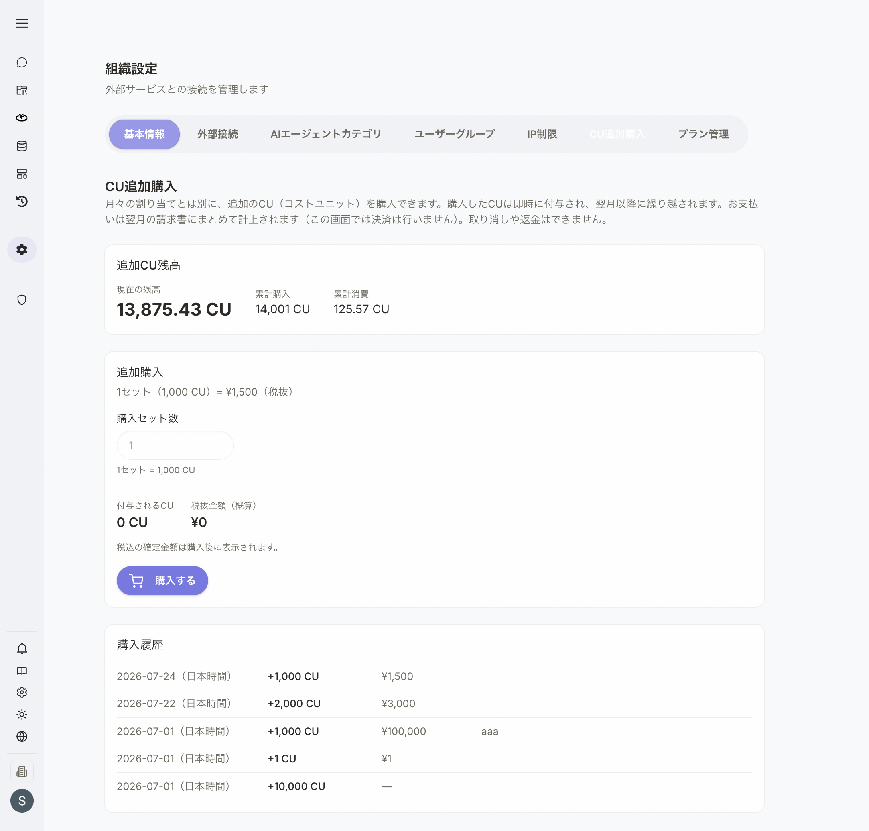Viewport: 869px width, 831px height.
Task: Click the ¥100,000 amount in history
Action: (x=404, y=731)
